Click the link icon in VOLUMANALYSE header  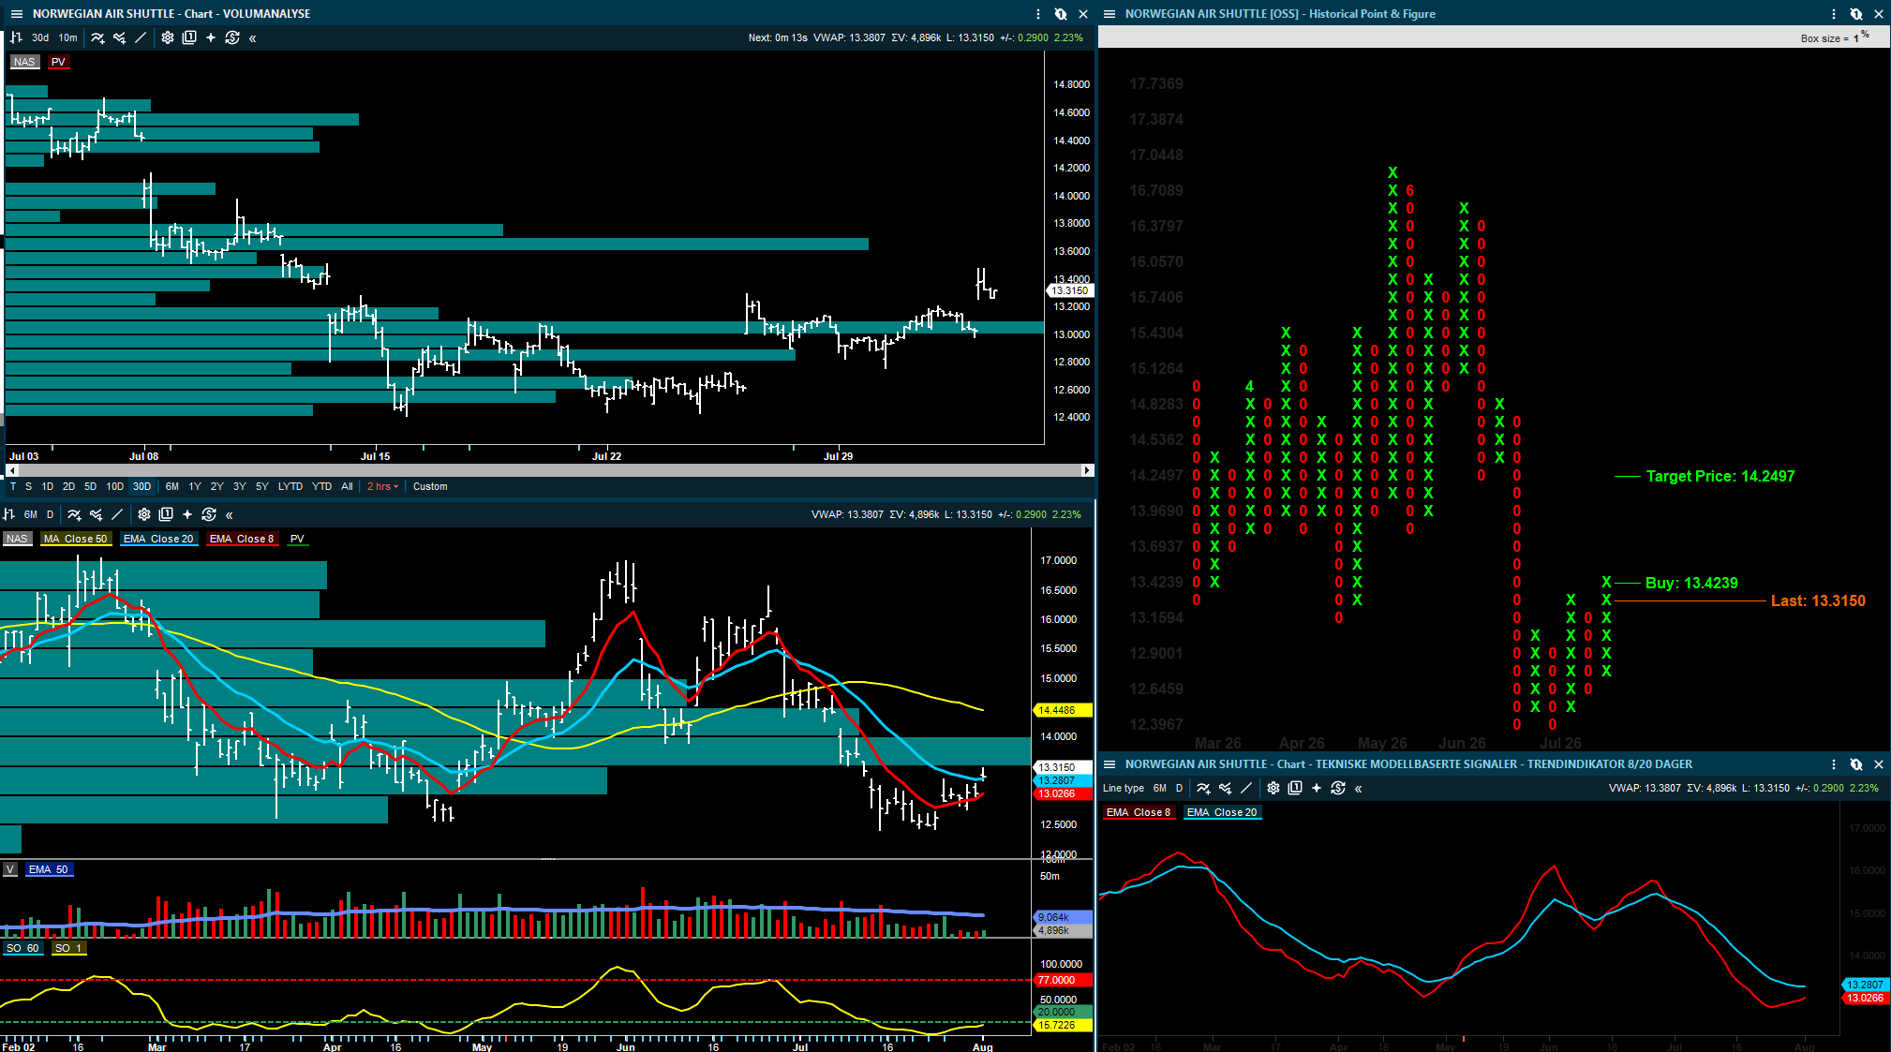1061,14
